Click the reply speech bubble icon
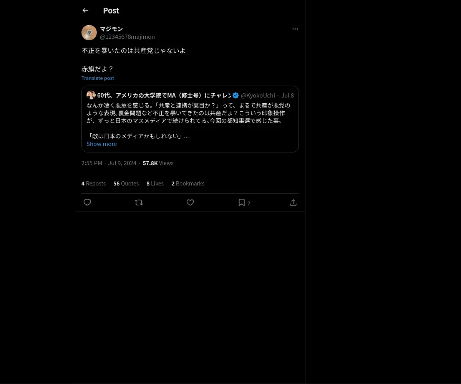Image resolution: width=461 pixels, height=384 pixels. click(x=87, y=202)
